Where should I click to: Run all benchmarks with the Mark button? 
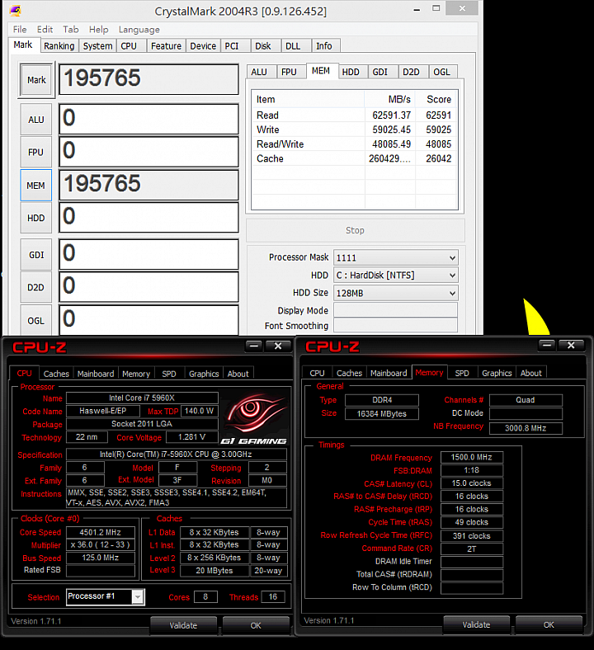[36, 80]
